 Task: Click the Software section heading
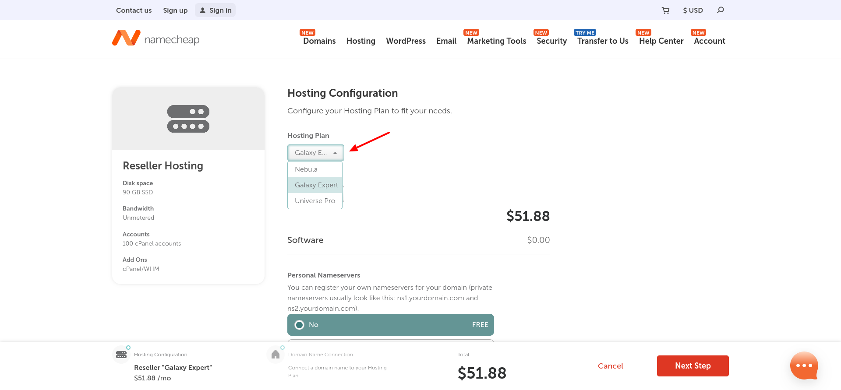(x=305, y=240)
